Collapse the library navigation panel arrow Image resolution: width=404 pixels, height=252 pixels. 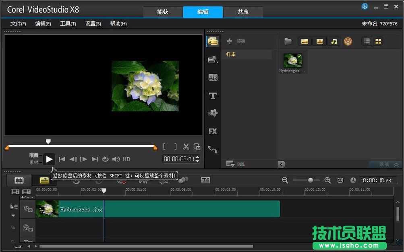tap(282, 164)
